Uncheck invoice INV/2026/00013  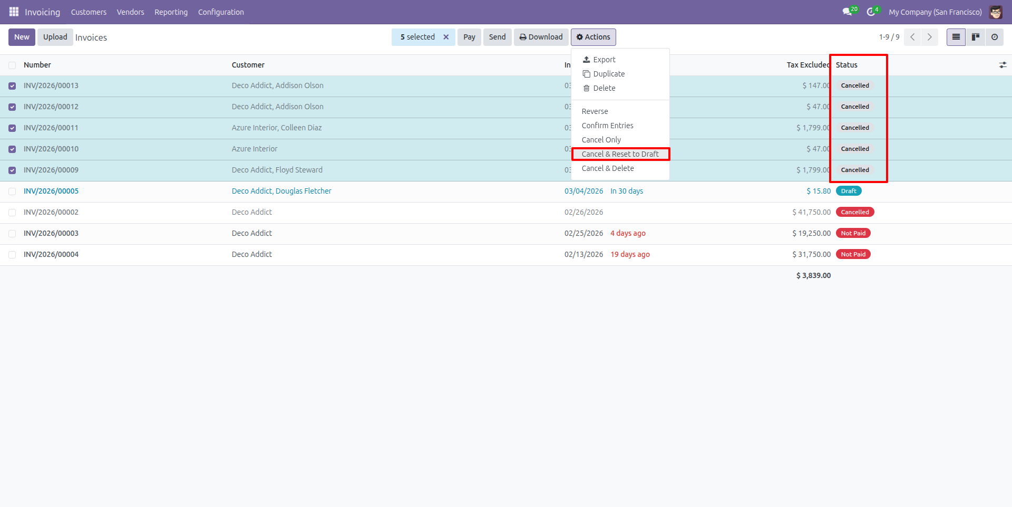click(12, 86)
